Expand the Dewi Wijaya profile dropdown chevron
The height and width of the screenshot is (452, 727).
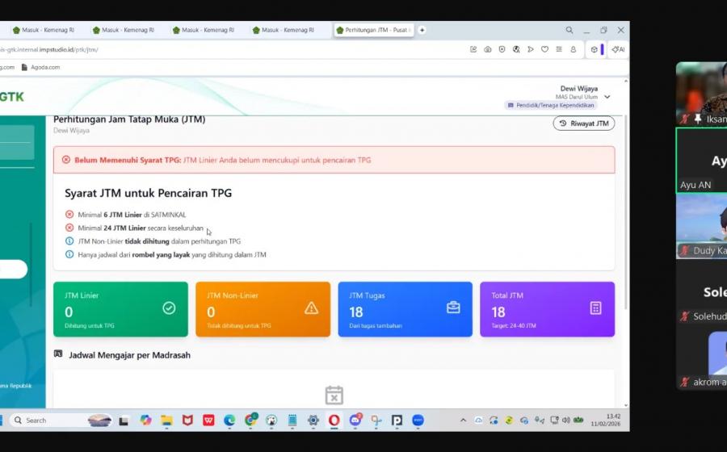click(607, 97)
